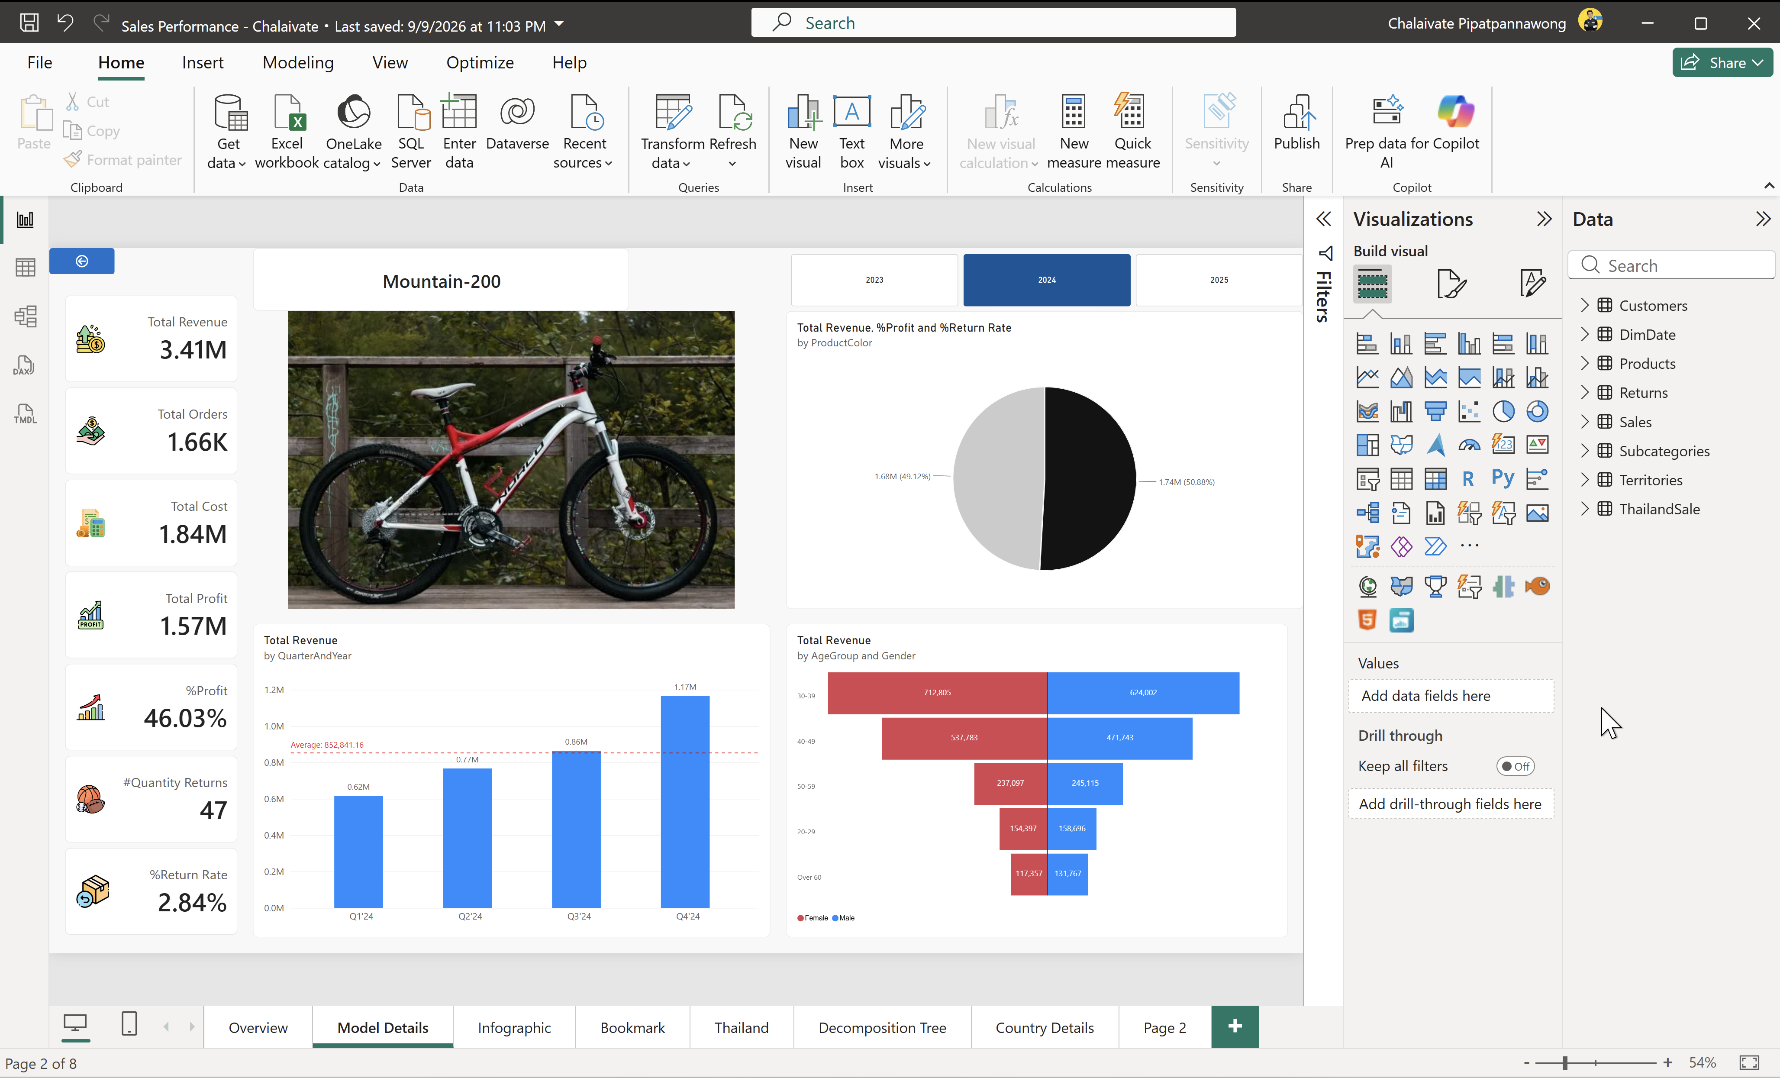Open Format visual pane icon

[x=1451, y=283]
